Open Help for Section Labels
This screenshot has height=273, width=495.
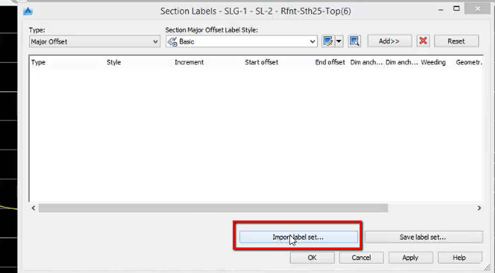point(459,257)
